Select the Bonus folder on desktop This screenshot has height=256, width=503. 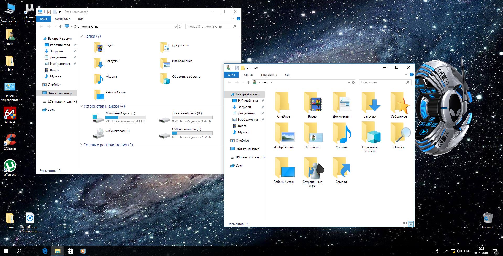10,221
